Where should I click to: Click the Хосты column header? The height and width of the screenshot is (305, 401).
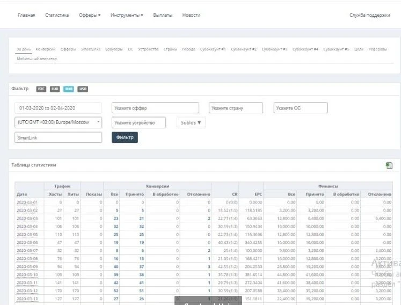pos(55,194)
